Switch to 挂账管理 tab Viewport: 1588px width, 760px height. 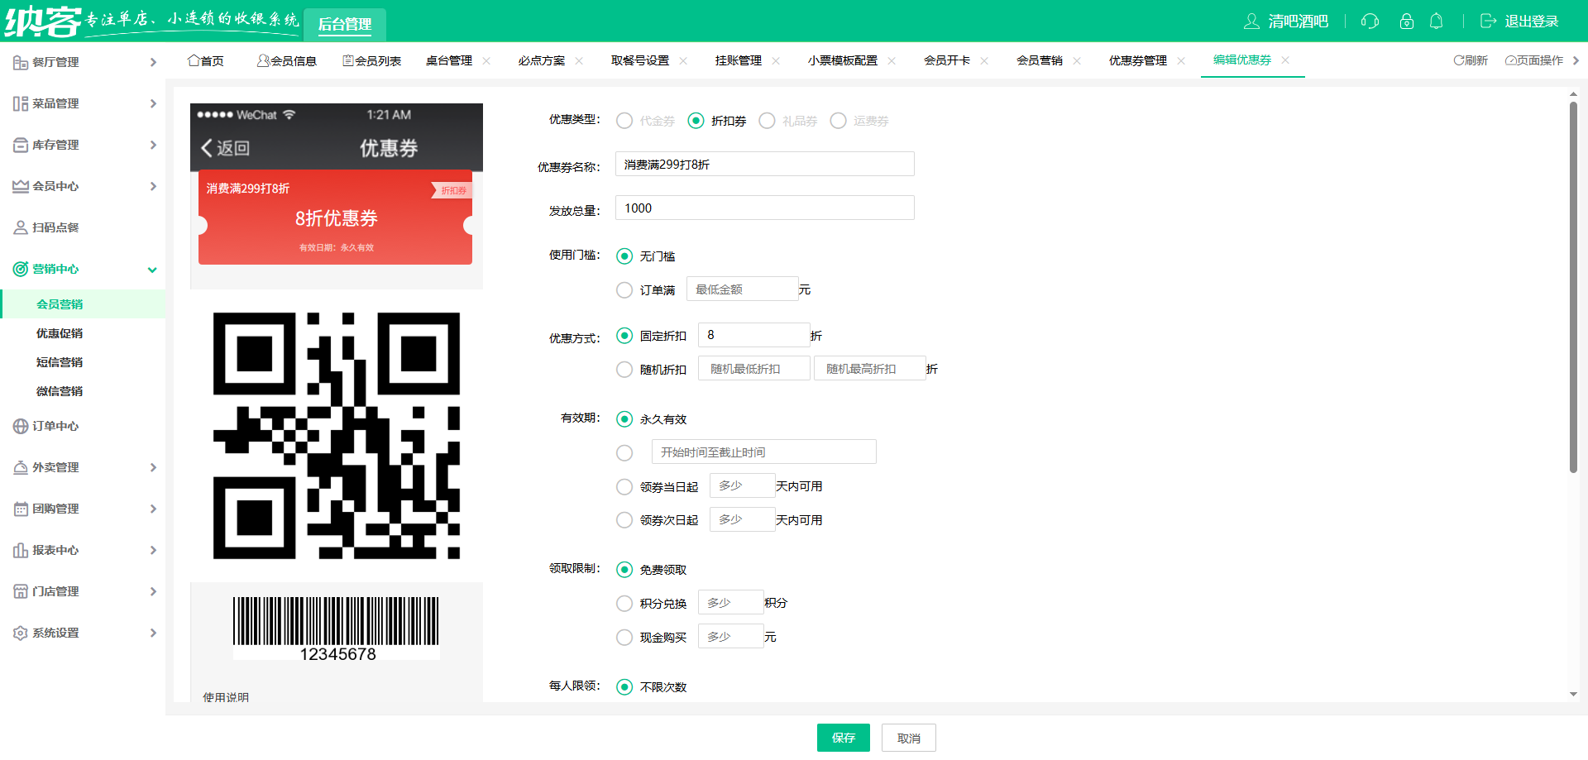[739, 60]
